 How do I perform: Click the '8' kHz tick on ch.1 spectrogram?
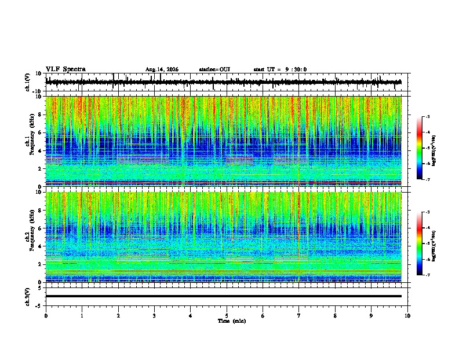(x=40, y=115)
